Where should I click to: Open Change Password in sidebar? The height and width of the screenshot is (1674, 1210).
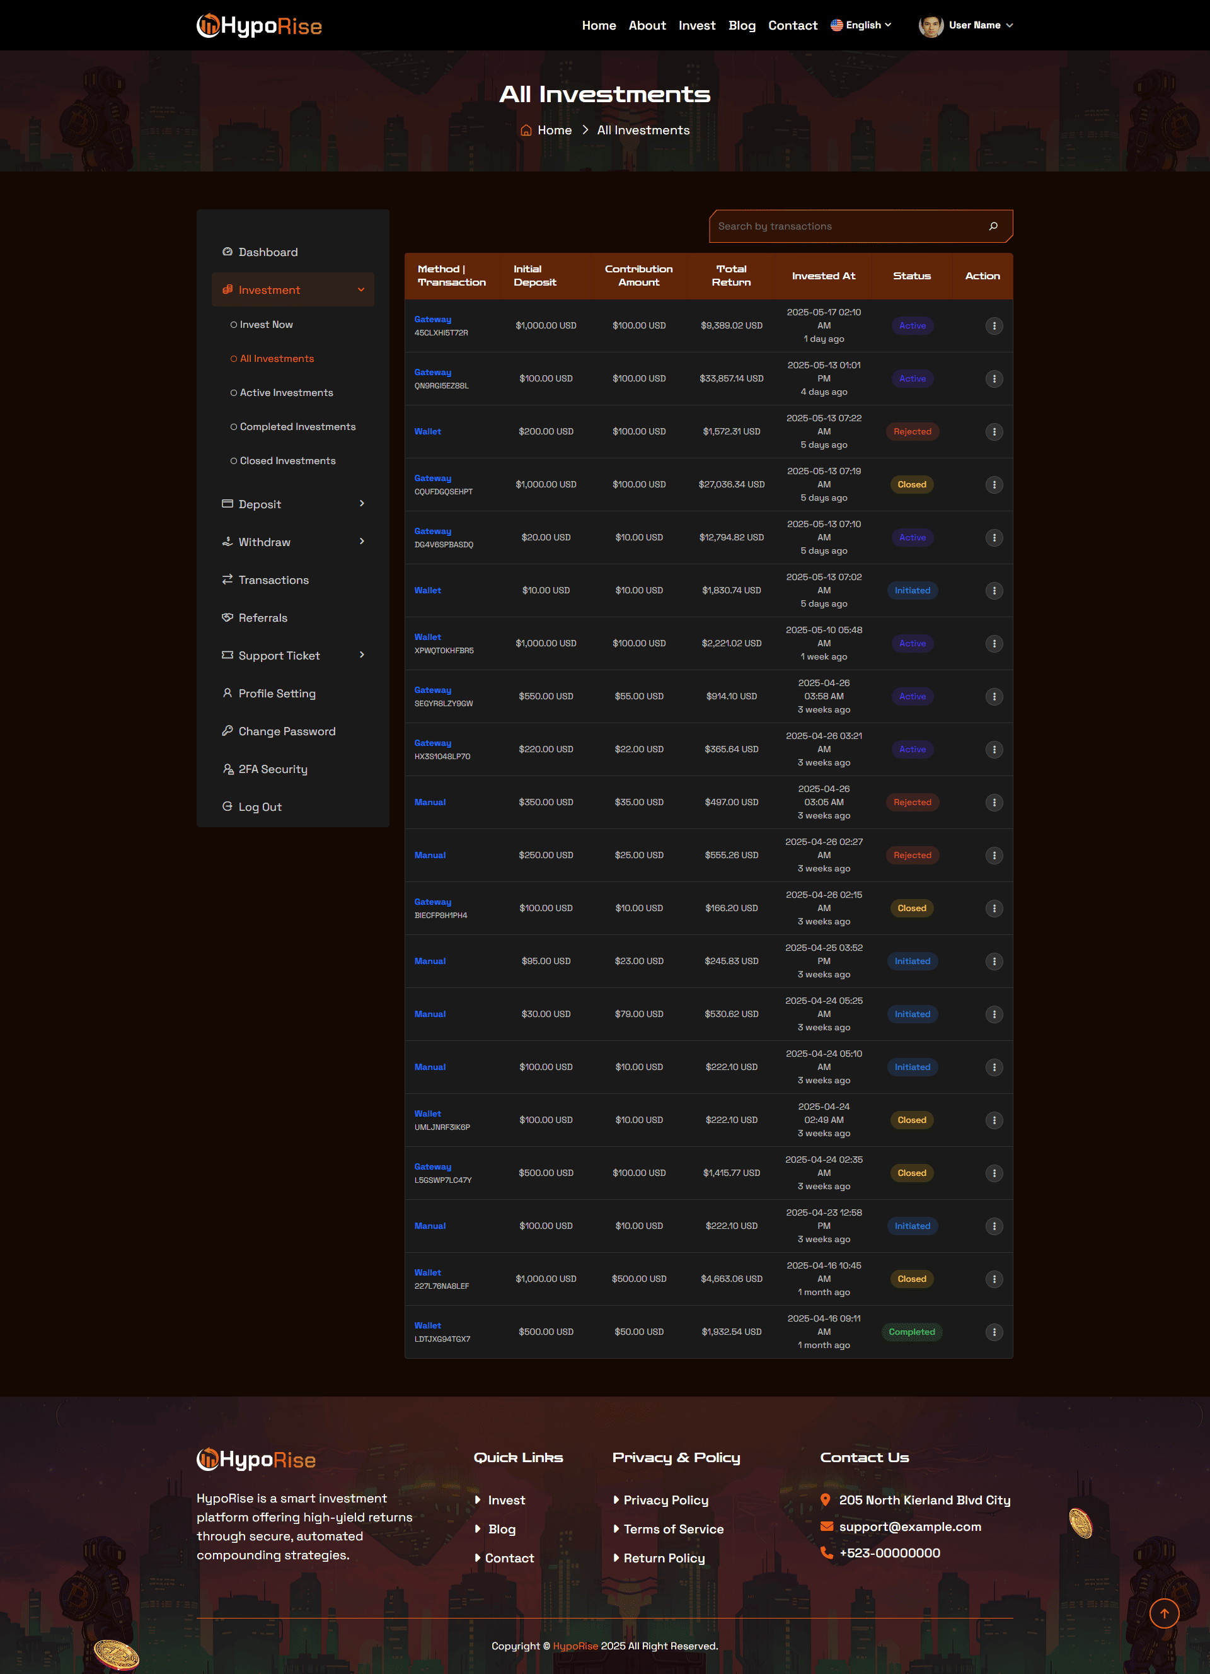click(279, 731)
